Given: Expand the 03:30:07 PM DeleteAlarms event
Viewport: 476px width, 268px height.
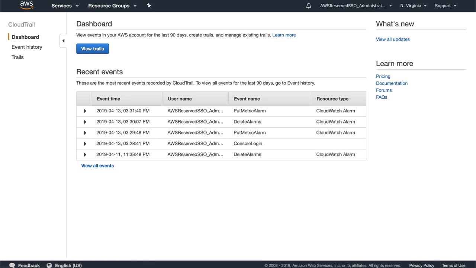Looking at the screenshot, I should pyautogui.click(x=85, y=122).
